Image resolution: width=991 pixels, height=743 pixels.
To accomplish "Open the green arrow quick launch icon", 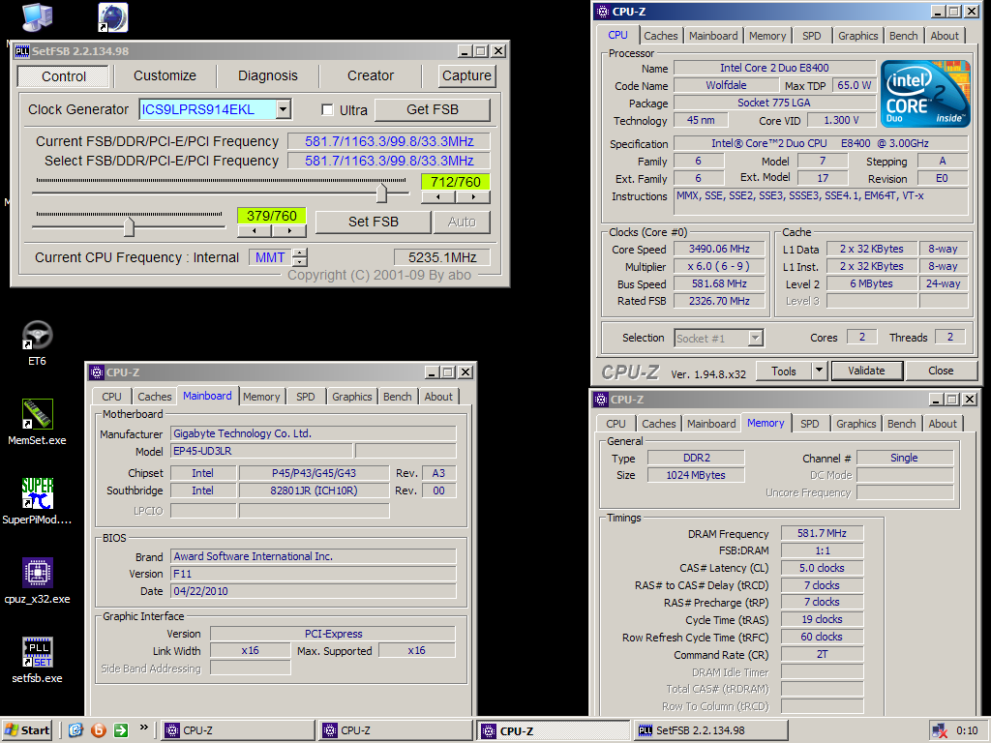I will coord(121,730).
